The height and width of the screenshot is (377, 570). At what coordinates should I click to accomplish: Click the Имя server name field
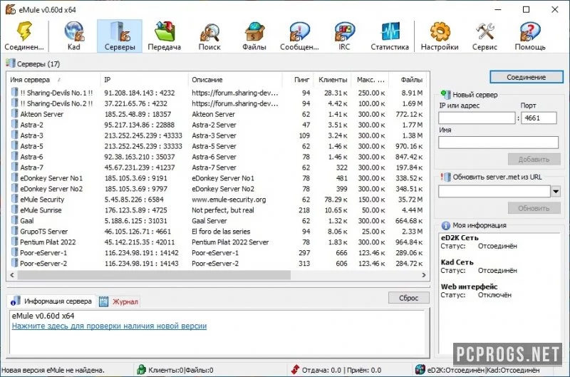[498, 142]
